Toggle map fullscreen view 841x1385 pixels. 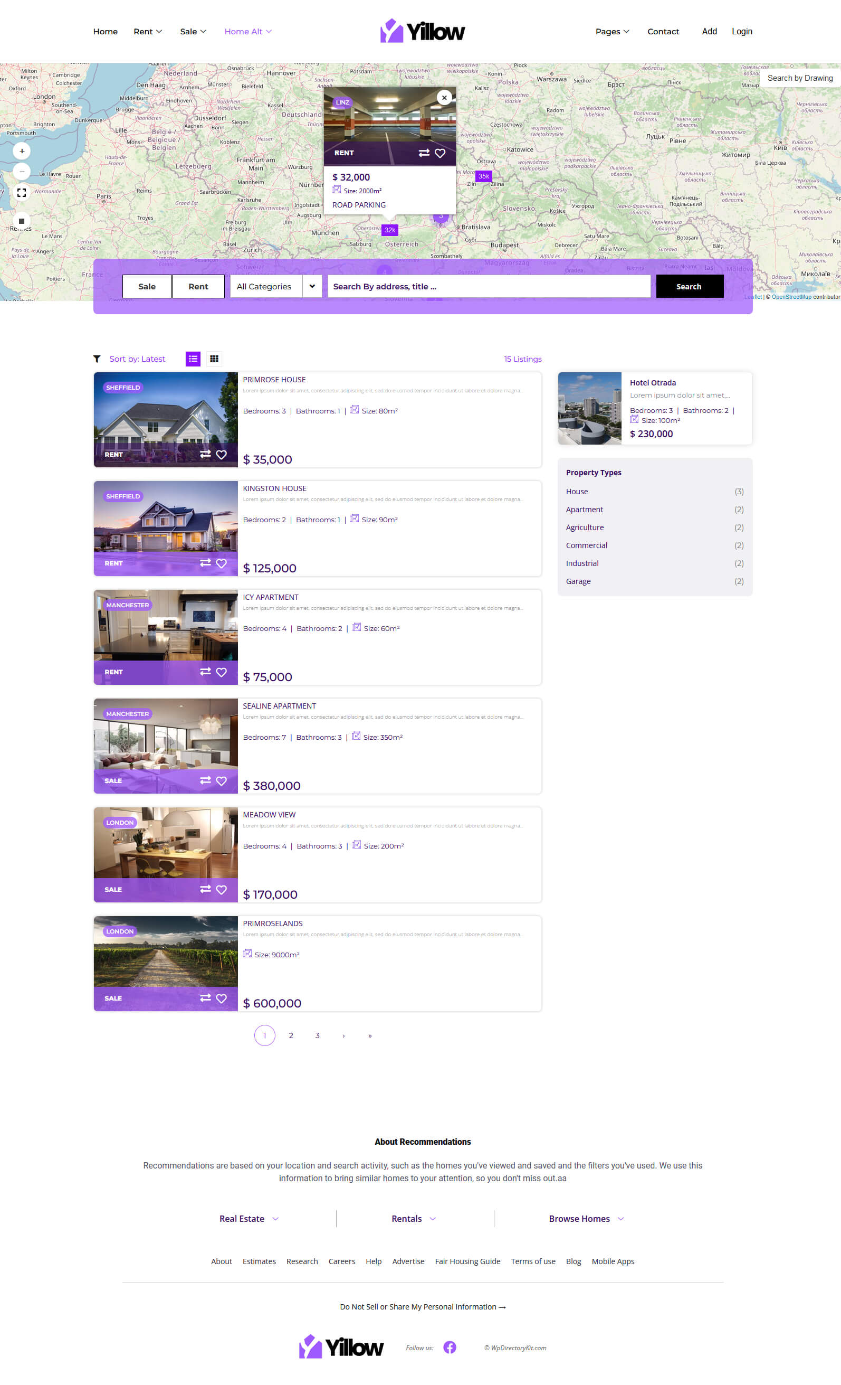[x=22, y=192]
